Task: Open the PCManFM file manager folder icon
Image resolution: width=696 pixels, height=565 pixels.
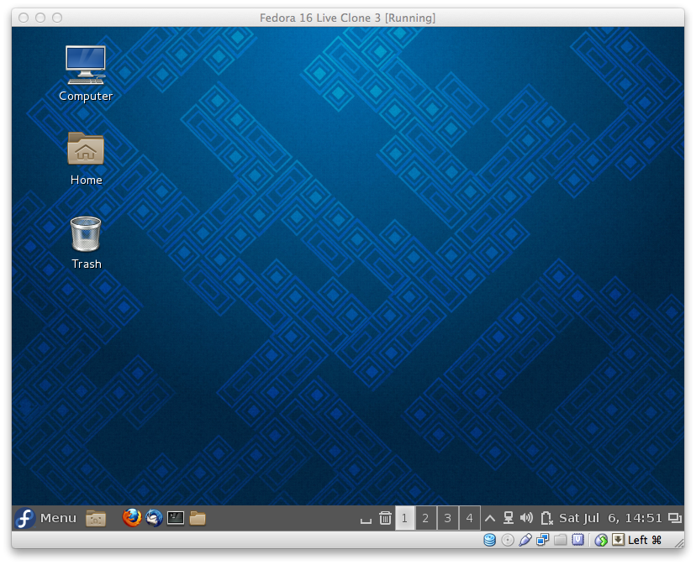Action: pyautogui.click(x=197, y=518)
